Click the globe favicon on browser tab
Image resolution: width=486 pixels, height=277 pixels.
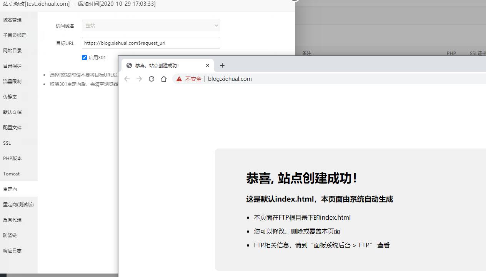[x=129, y=65]
